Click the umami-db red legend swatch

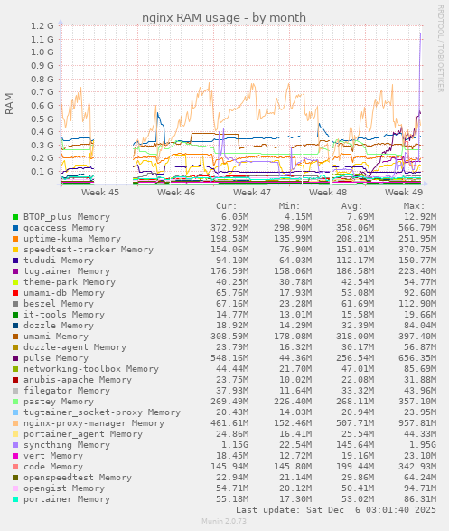click(15, 293)
